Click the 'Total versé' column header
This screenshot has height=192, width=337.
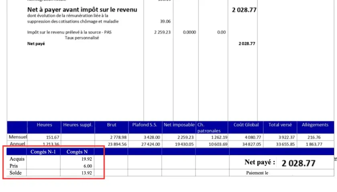pyautogui.click(x=280, y=125)
